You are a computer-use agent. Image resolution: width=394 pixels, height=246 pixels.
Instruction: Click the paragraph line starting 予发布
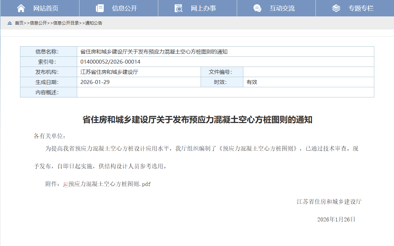(101, 166)
